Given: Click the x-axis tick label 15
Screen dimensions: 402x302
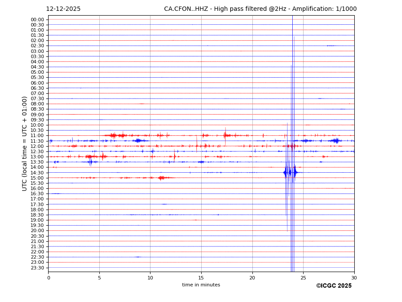Looking at the screenshot, I should coord(201,278).
